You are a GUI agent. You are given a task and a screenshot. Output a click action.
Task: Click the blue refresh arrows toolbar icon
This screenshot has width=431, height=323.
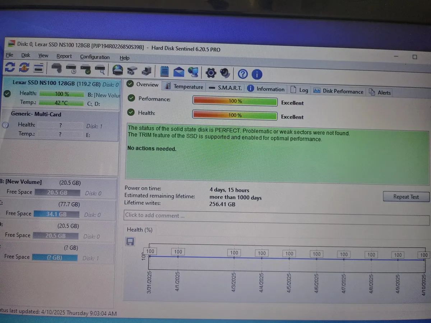click(x=10, y=67)
